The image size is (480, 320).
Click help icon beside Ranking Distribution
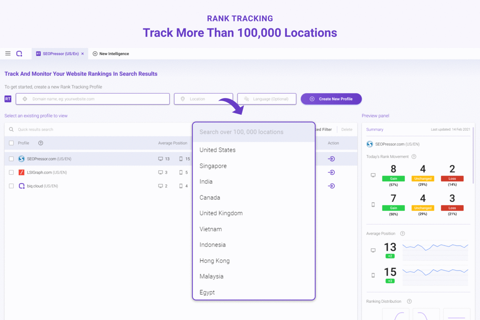coord(409,301)
